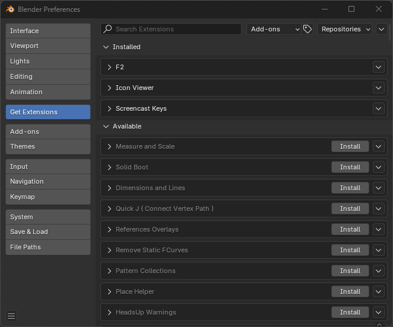Install Remove Static FCurves extension
This screenshot has width=393, height=327.
coord(350,250)
